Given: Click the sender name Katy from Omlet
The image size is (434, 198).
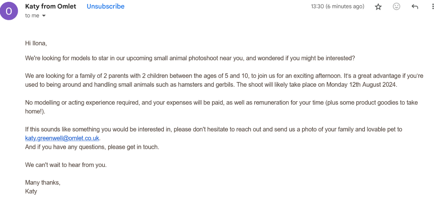Looking at the screenshot, I should tap(51, 6).
